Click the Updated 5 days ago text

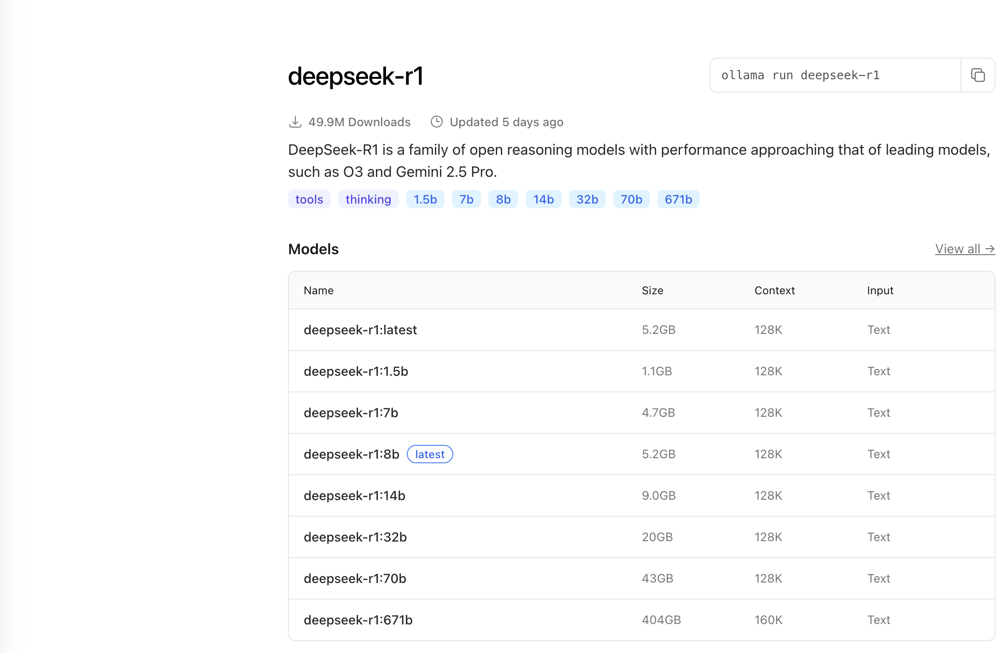click(x=506, y=122)
